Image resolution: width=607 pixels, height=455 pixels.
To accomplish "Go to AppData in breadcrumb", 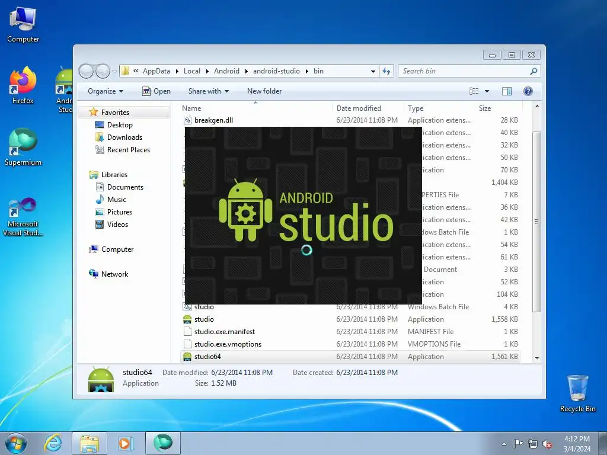I will [156, 71].
